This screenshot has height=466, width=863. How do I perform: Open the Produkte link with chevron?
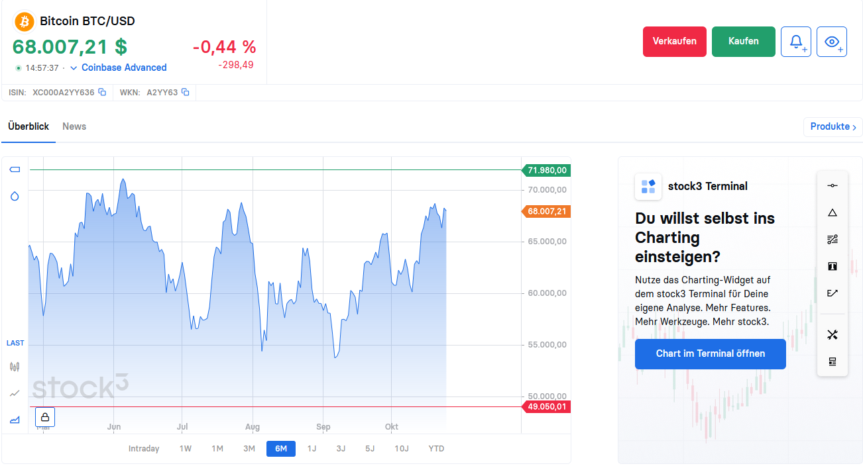coord(833,126)
